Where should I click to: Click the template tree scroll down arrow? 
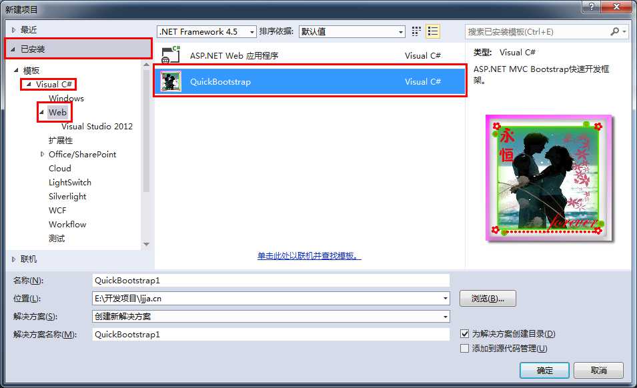[146, 244]
